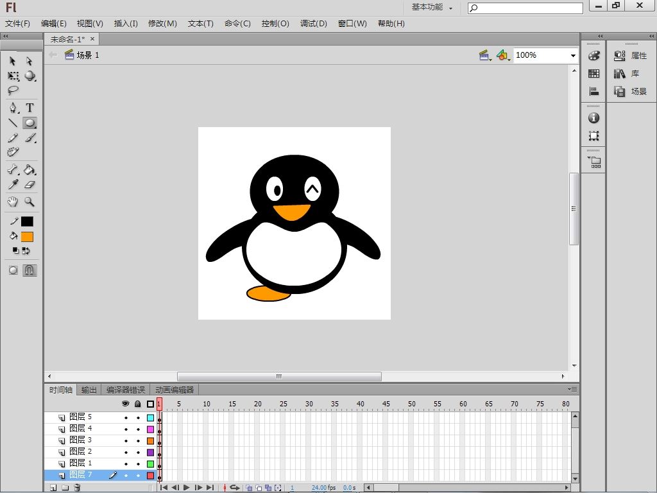Show or hide all layers eye icon
The image size is (657, 493).
tap(125, 404)
